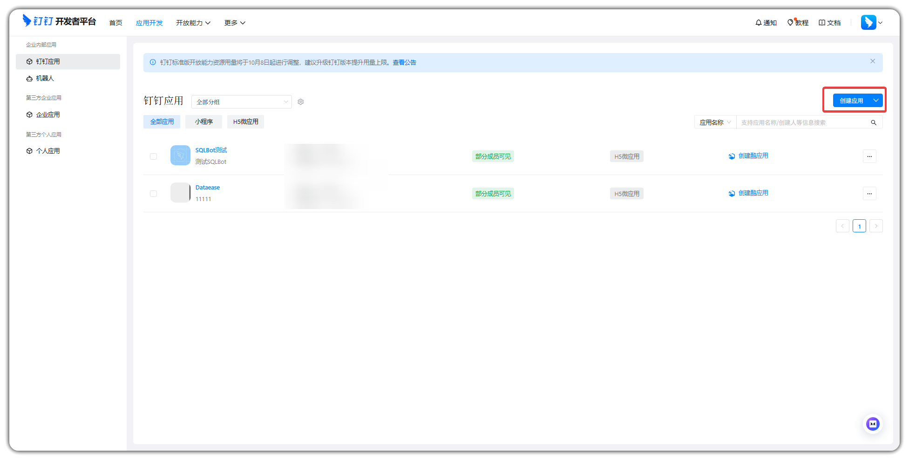Switch to the H5微应用 tab

coord(245,122)
